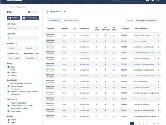Click the 'Ricerche salvate' button

point(30,17)
